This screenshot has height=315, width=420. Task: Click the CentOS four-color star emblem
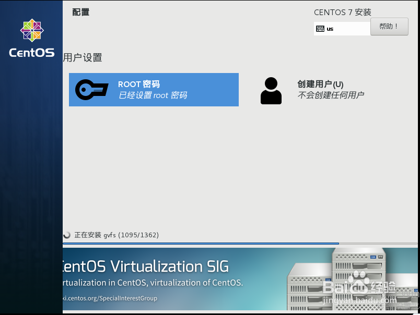pos(31,29)
